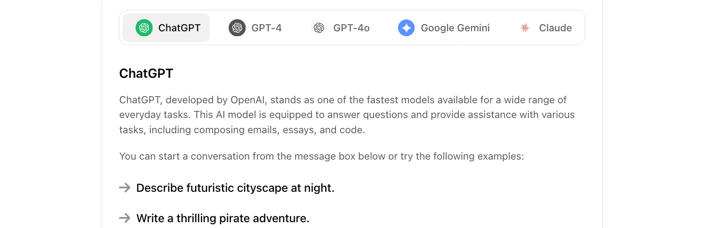Try "Describe futuristic cityscape at night" example
Screen dimensions: 706x228
click(x=235, y=188)
